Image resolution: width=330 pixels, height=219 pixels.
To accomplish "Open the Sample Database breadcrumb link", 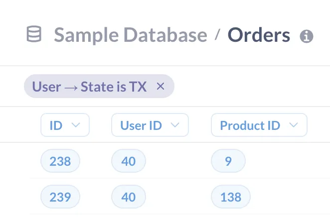I will point(130,35).
